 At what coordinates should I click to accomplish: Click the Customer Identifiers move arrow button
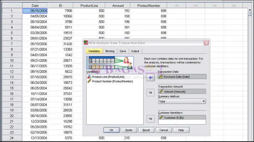point(151,119)
